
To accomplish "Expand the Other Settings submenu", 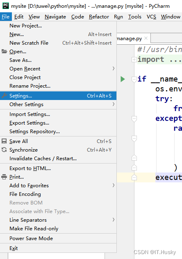I will (114, 104).
